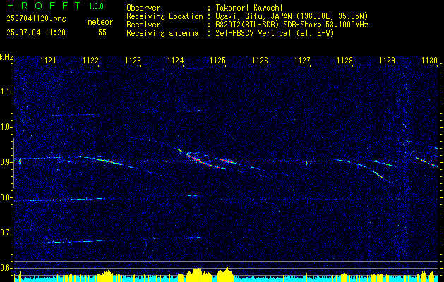444x282 pixels.
Task: Click the 0.7 kHz frequency label
Action: (6, 233)
